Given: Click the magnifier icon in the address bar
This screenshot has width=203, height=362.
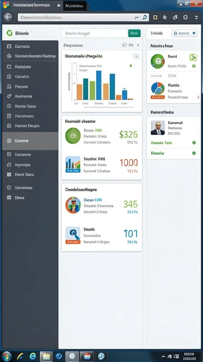Looking at the screenshot, I should click(145, 17).
